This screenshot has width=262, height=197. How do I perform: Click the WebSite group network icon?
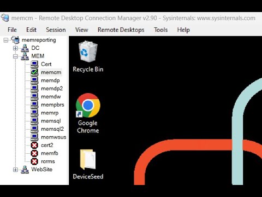tap(25, 170)
